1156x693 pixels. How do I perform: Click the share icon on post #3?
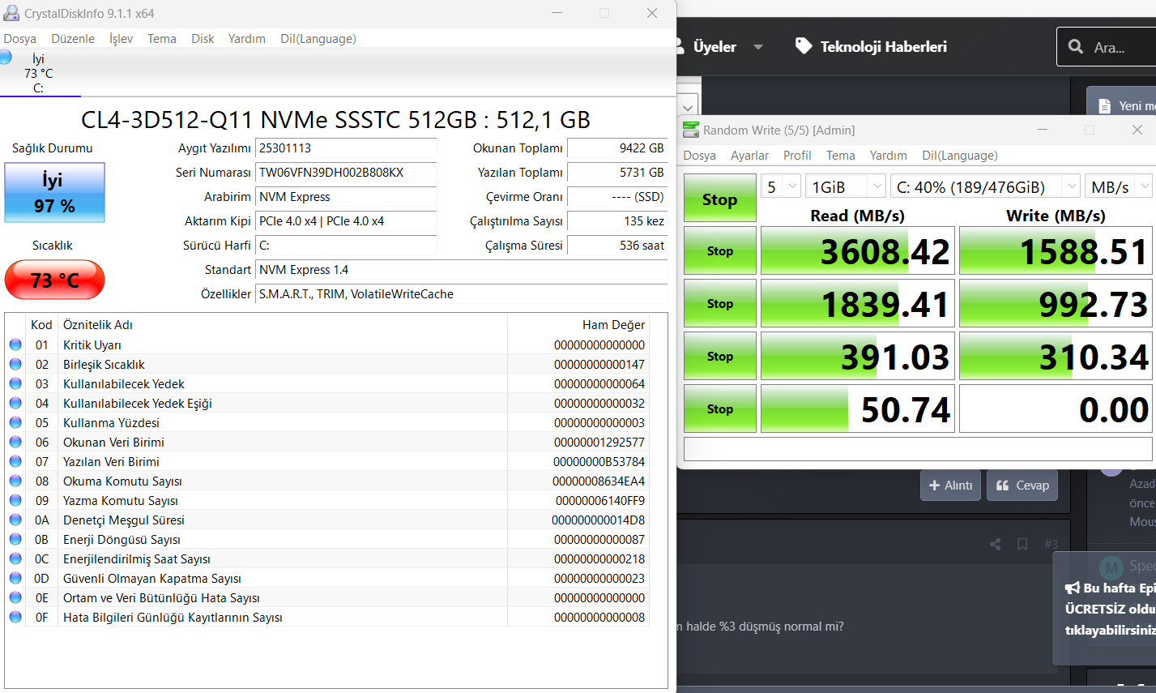tap(995, 544)
